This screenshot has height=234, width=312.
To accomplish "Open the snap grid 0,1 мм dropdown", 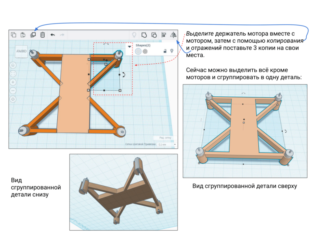I will coord(167,144).
